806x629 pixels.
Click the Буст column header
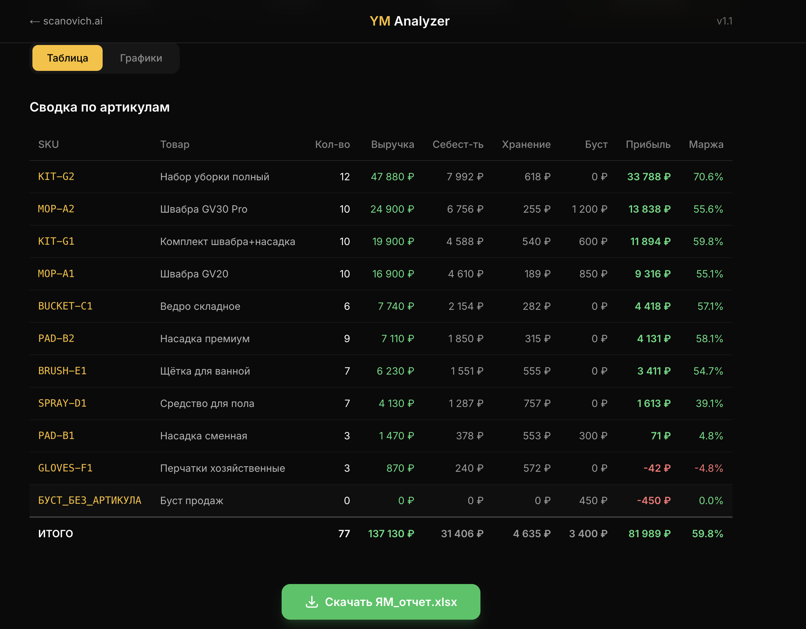596,144
